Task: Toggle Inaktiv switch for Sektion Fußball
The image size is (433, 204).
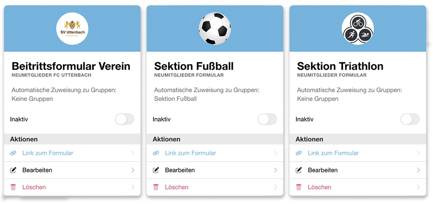Action: [x=267, y=119]
